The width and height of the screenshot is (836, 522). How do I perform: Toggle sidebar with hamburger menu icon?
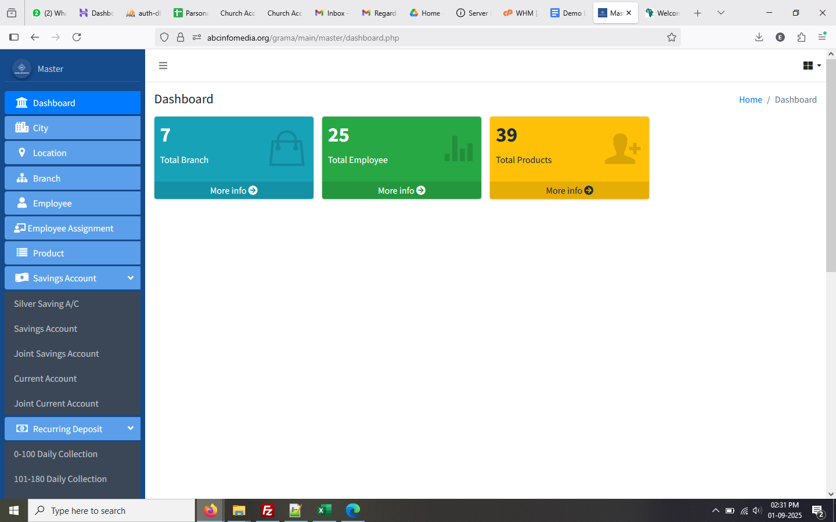pos(163,66)
